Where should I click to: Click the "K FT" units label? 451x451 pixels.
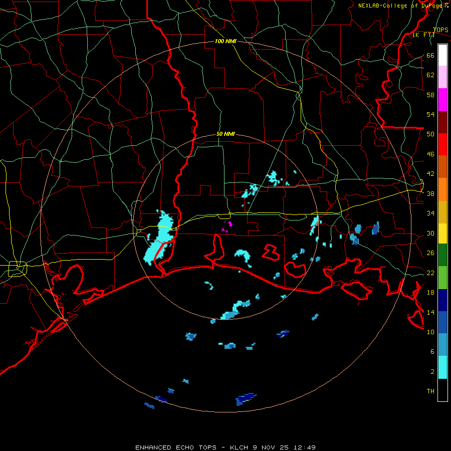click(423, 35)
